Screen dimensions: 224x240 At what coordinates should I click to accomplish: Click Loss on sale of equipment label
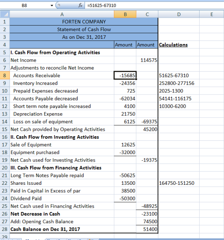click(43, 122)
